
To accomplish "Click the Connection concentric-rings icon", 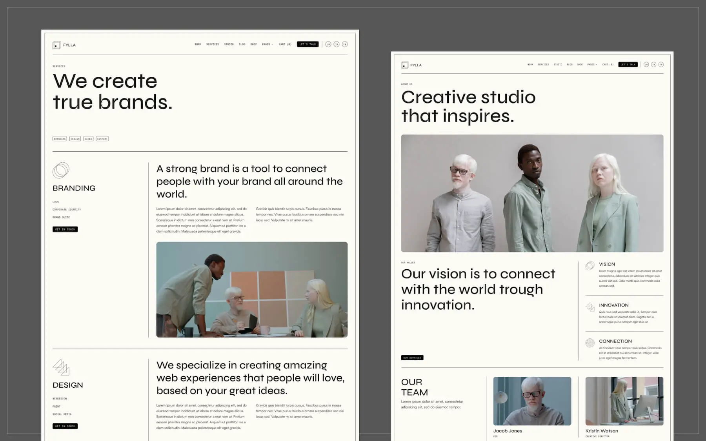I will tap(590, 343).
